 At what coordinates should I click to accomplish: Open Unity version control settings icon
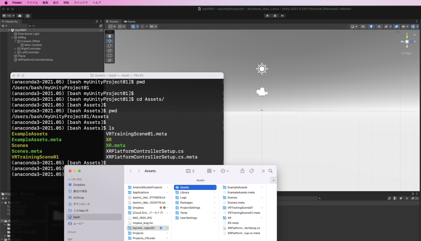[x=28, y=16]
